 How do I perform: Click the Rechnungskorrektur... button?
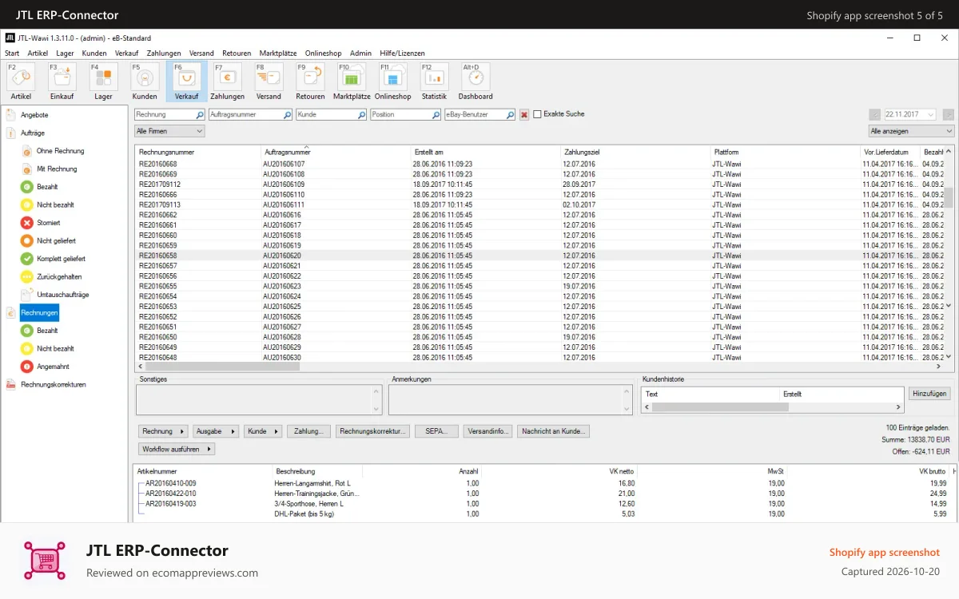(373, 431)
